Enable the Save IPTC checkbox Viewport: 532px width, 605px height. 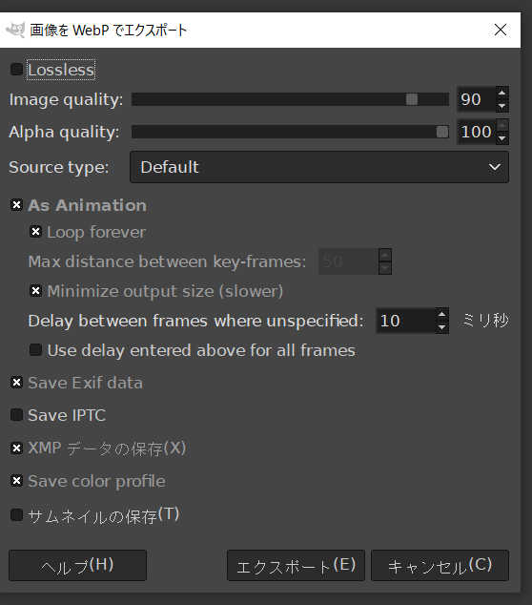pos(16,415)
